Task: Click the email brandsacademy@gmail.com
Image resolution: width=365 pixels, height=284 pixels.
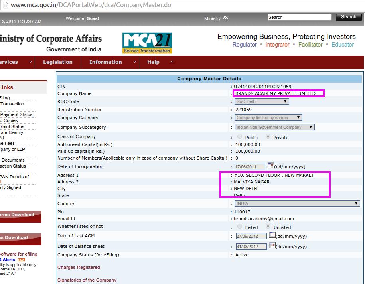Action: [x=264, y=219]
